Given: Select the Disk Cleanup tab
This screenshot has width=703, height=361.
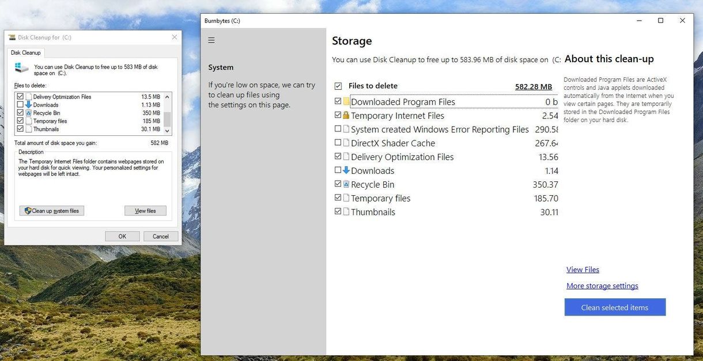Looking at the screenshot, I should coord(26,52).
